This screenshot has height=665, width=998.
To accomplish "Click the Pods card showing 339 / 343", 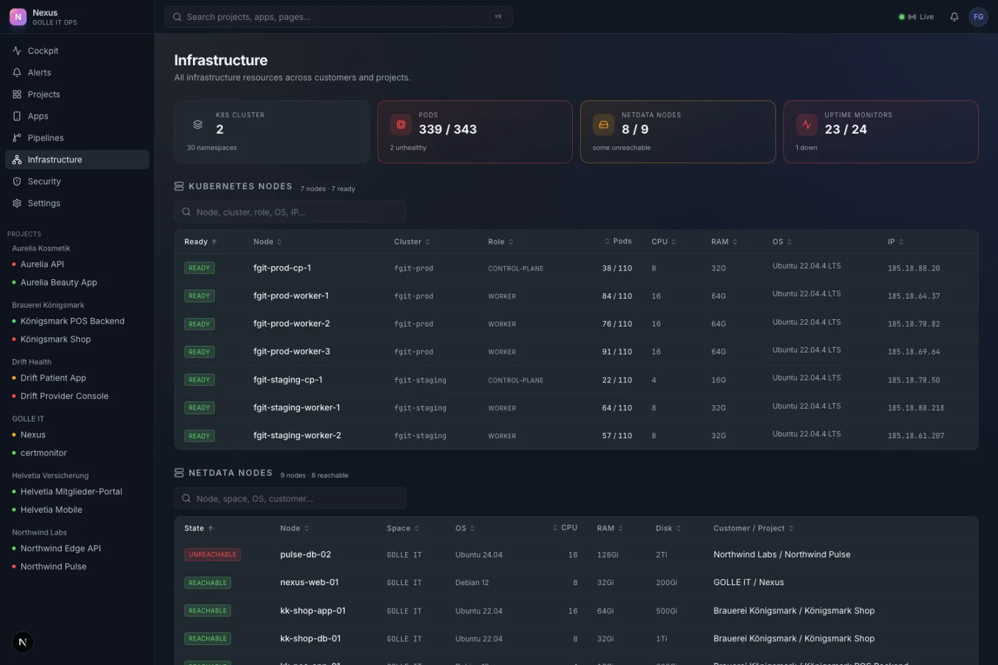I will pyautogui.click(x=475, y=132).
